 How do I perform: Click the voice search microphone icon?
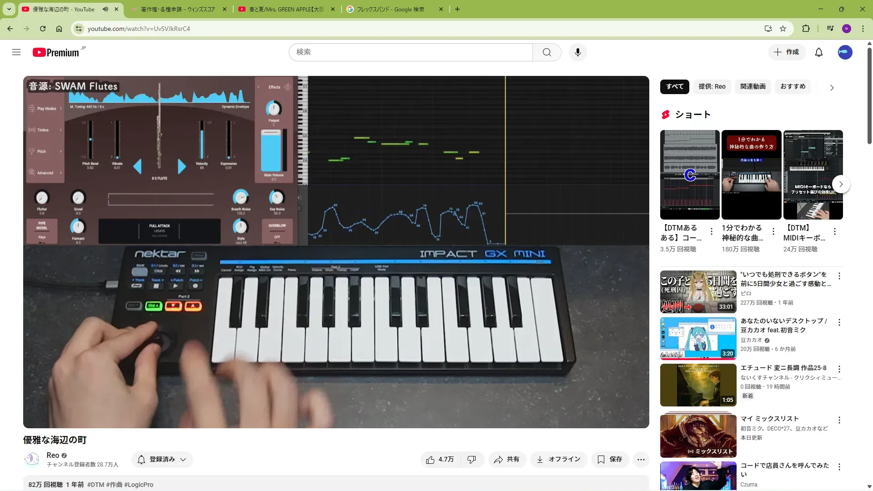point(577,52)
